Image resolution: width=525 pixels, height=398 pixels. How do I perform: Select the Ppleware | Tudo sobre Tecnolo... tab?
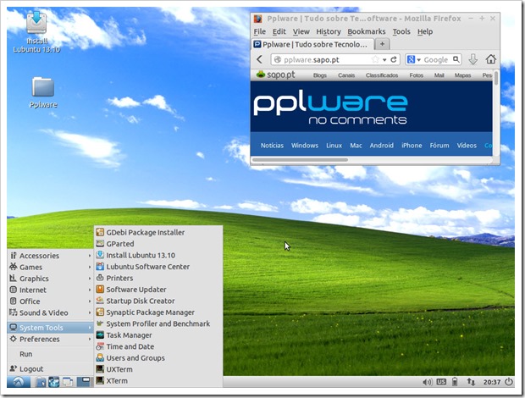pos(312,44)
